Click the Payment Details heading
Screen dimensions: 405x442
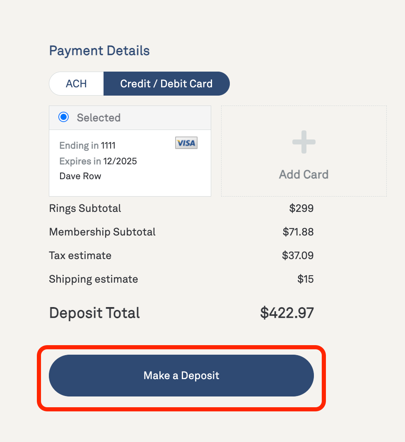99,50
